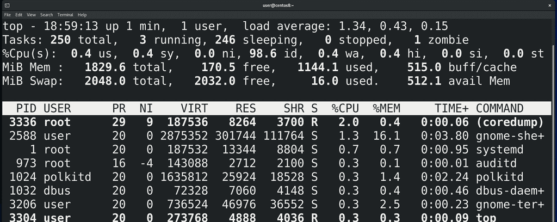The image size is (557, 222).
Task: Click the 246 sleeping tasks value
Action: click(225, 40)
